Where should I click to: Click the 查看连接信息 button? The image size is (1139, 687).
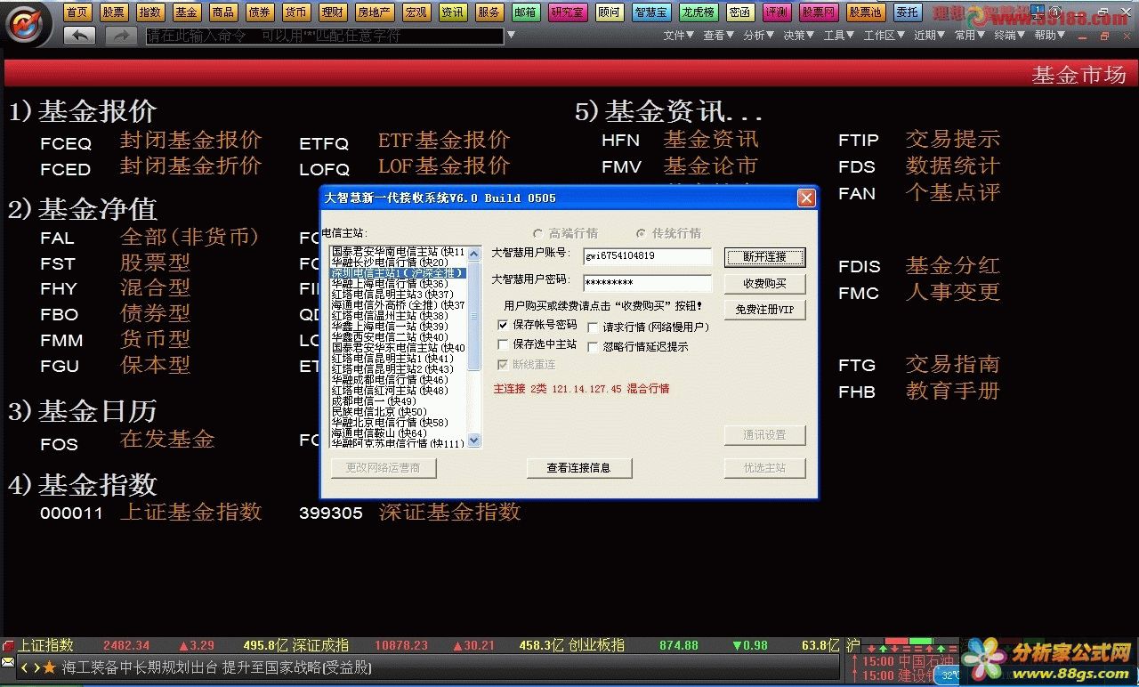point(578,468)
